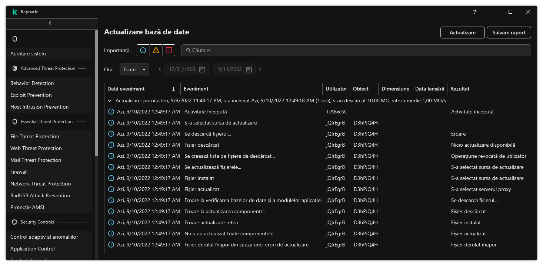This screenshot has height=266, width=543.
Task: Click the help question mark icon
Action: pos(474,12)
